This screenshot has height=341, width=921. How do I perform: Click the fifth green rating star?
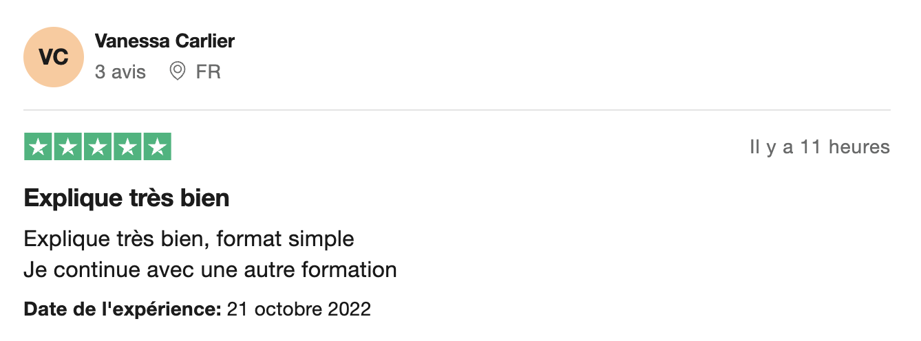(157, 147)
